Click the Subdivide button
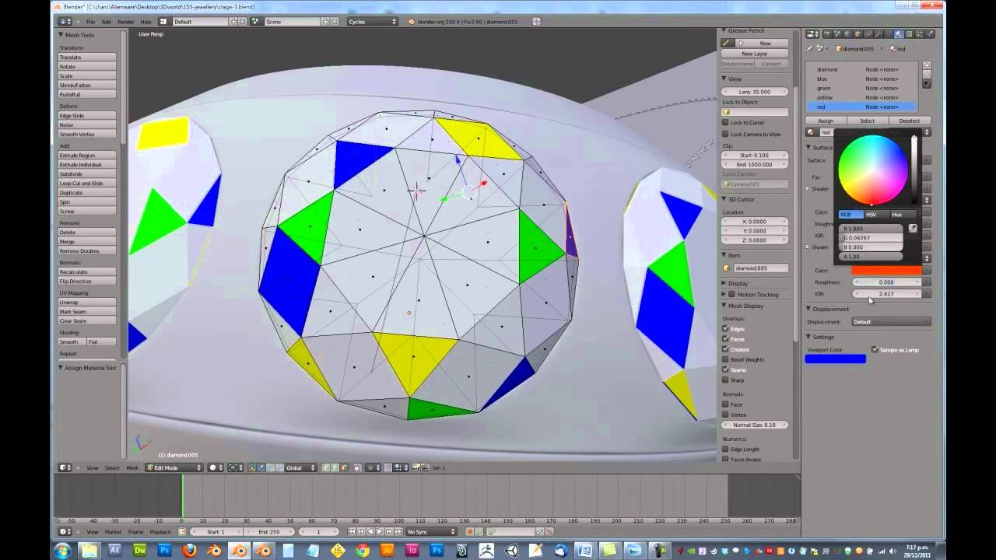 87,174
